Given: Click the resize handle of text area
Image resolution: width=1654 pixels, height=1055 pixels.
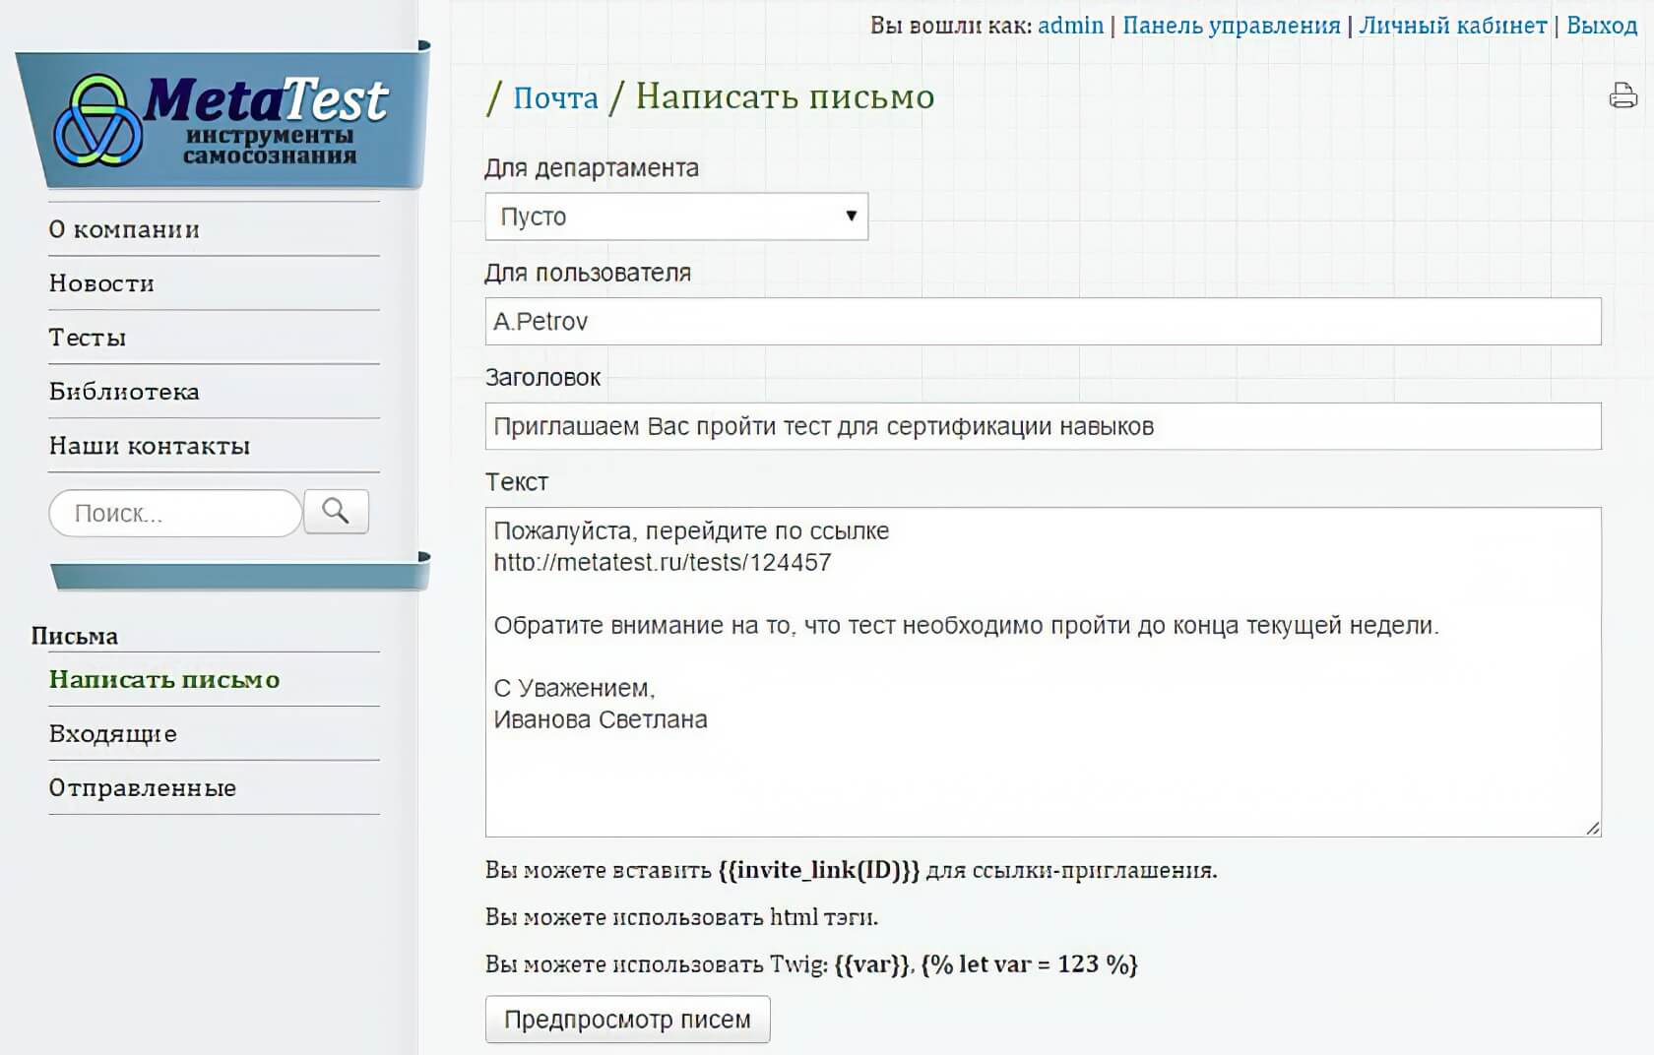Looking at the screenshot, I should coord(1592,828).
